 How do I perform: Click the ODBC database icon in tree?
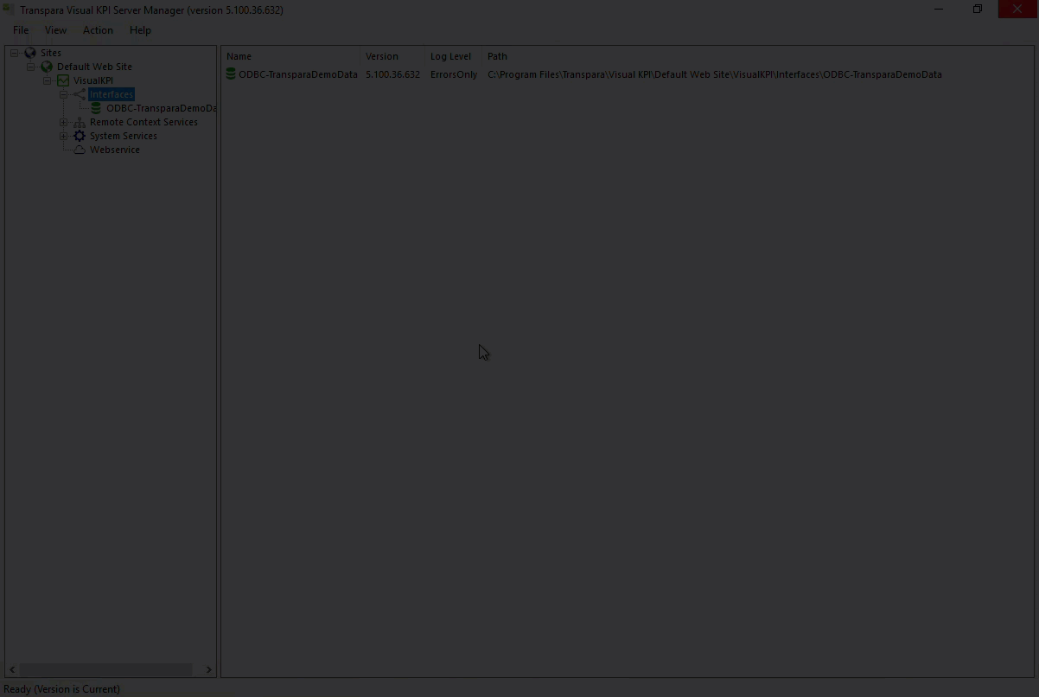pyautogui.click(x=96, y=108)
